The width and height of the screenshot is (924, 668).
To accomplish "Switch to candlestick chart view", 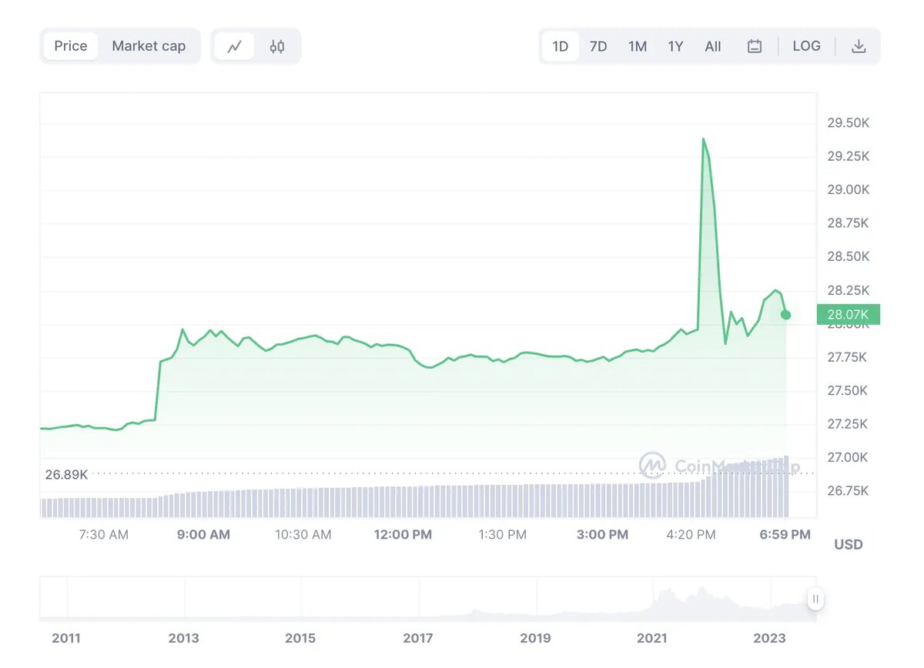I will point(277,46).
